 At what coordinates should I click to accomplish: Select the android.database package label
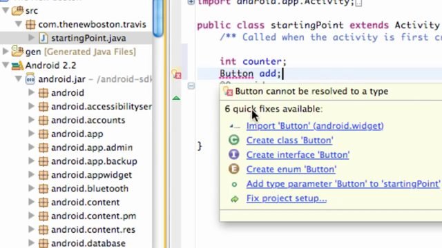[x=88, y=243]
